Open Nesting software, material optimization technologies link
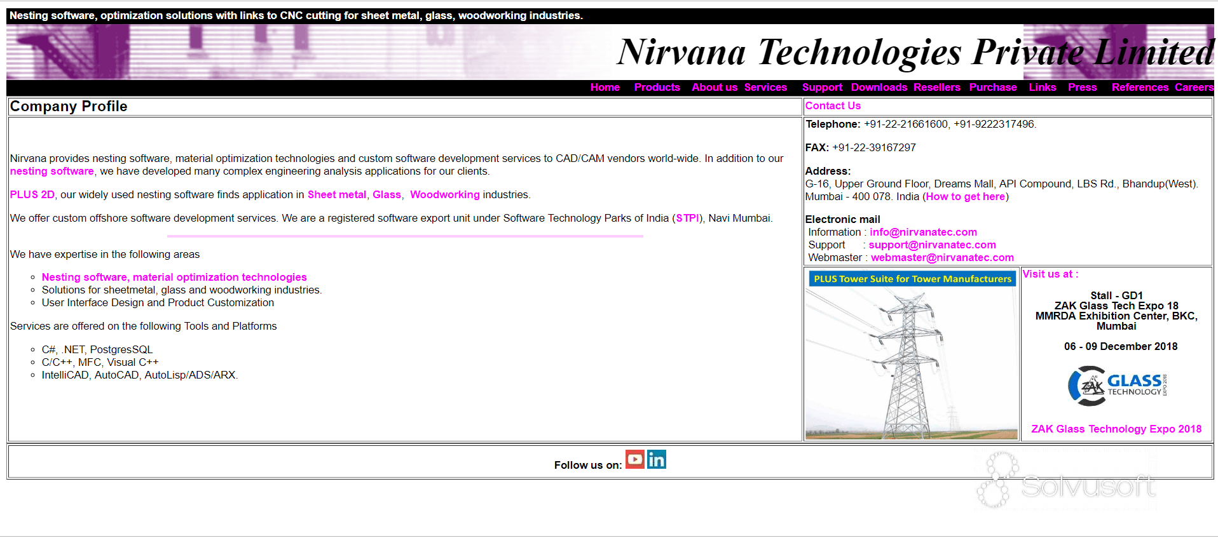This screenshot has width=1218, height=538. (174, 278)
